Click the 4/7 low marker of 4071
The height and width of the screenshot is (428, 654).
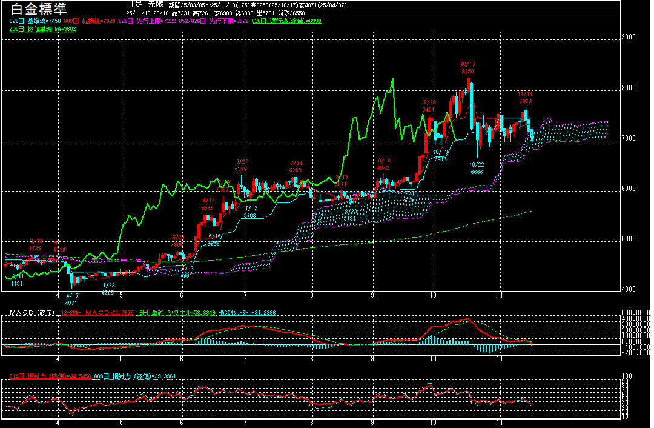72,298
